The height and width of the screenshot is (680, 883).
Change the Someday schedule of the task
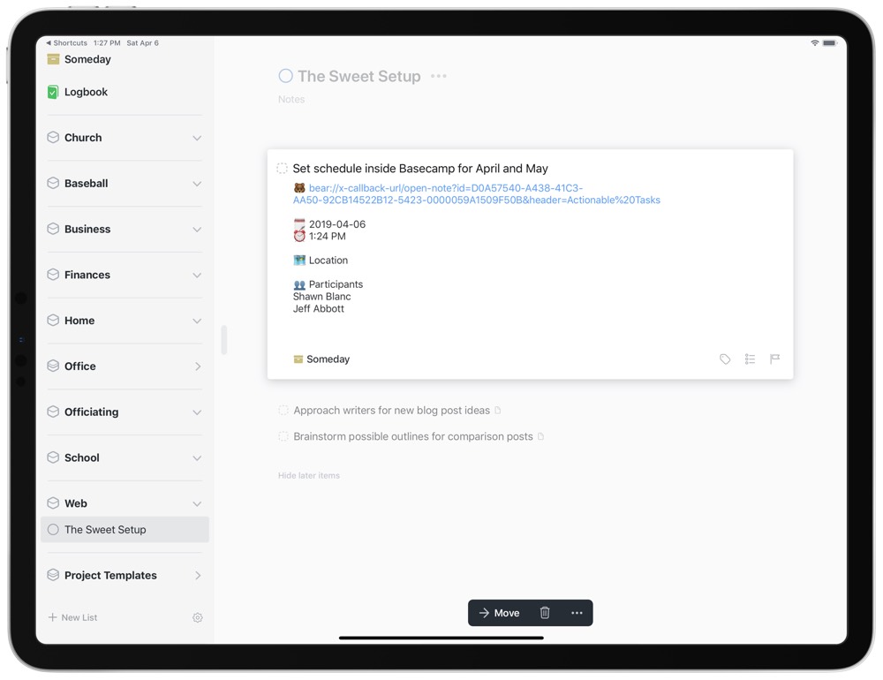coord(321,359)
